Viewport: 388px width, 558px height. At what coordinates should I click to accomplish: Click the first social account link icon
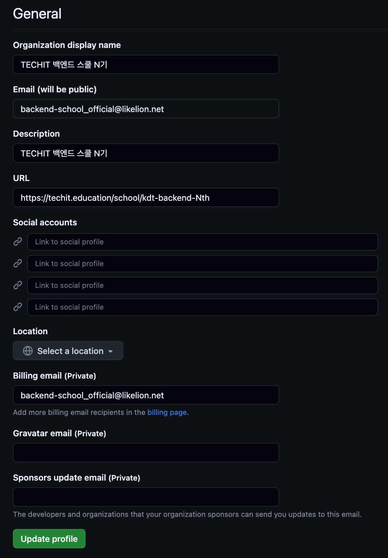18,242
